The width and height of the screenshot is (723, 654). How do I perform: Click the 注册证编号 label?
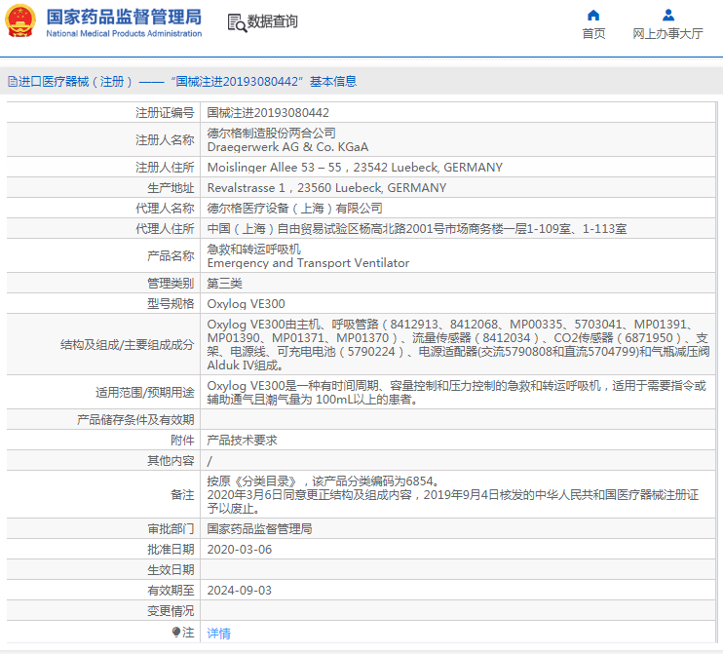coord(165,112)
